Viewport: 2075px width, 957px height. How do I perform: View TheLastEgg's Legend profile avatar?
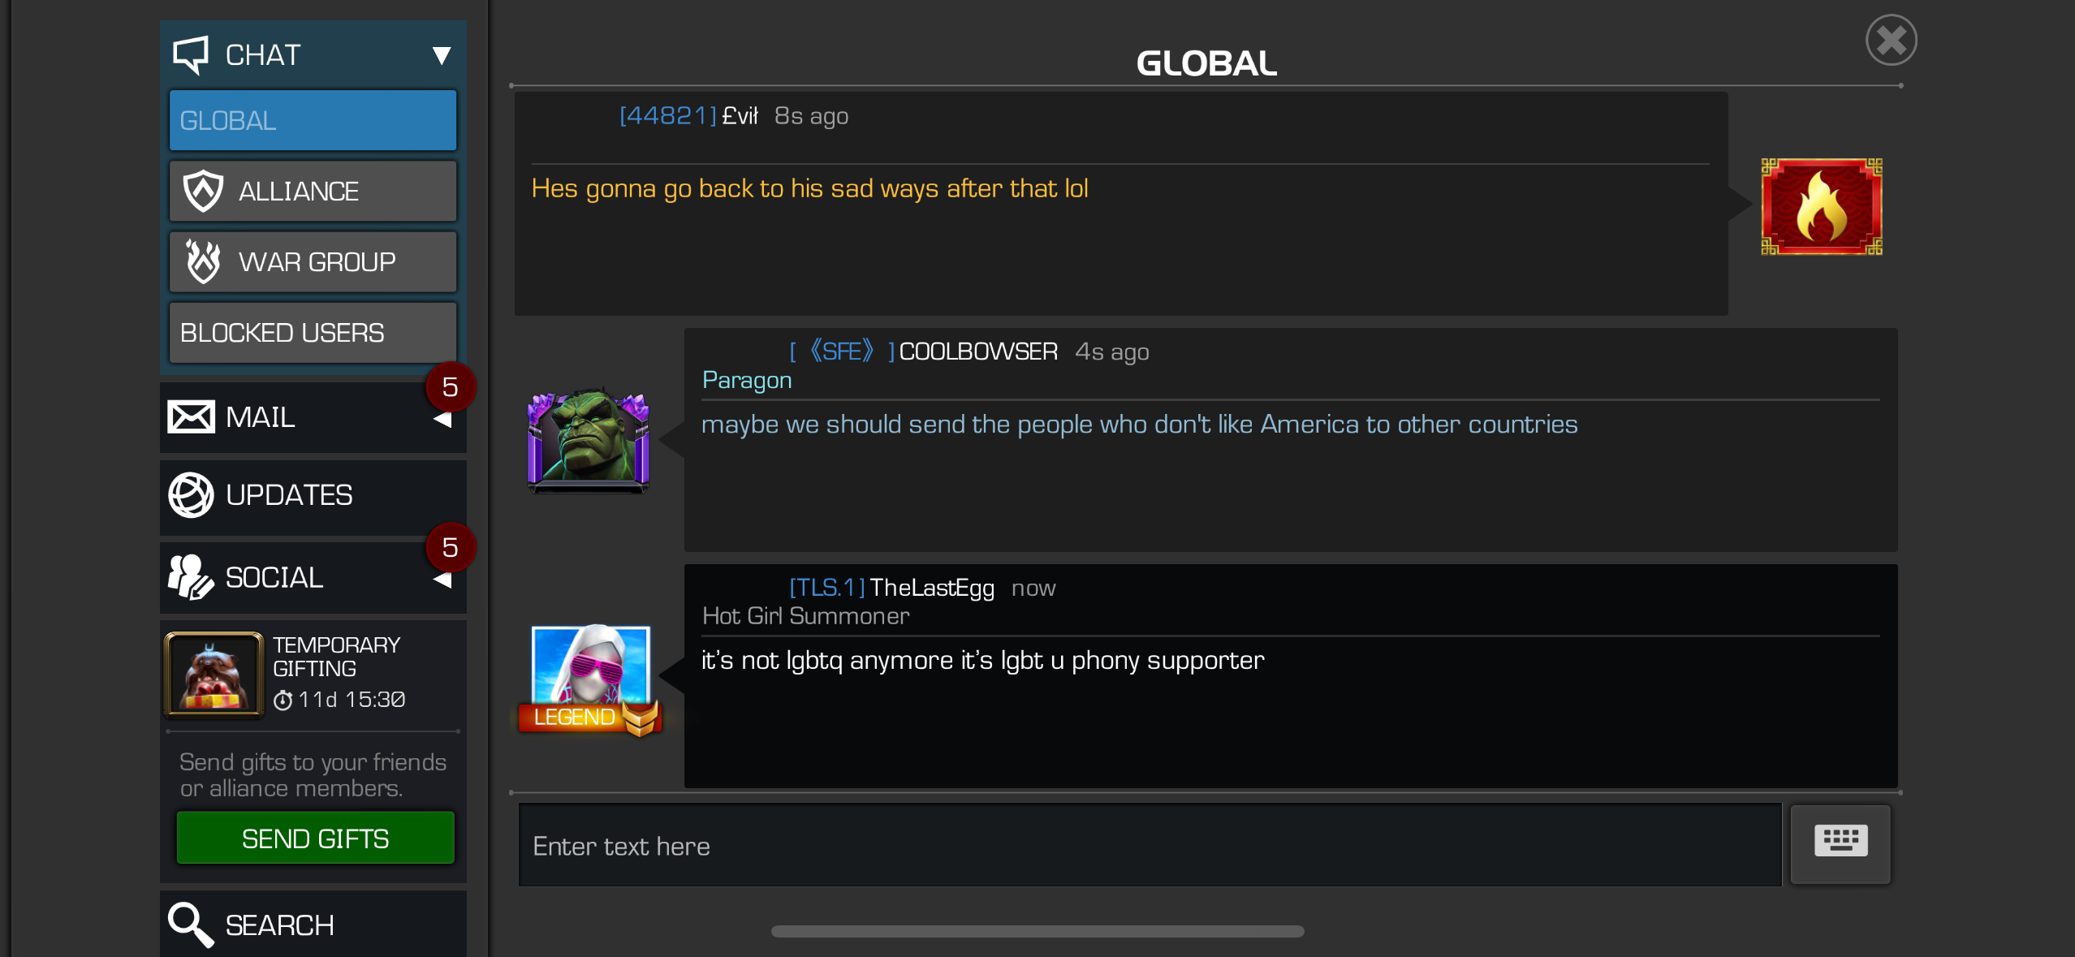pos(590,679)
